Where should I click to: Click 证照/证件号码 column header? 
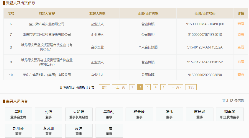tap(205, 13)
